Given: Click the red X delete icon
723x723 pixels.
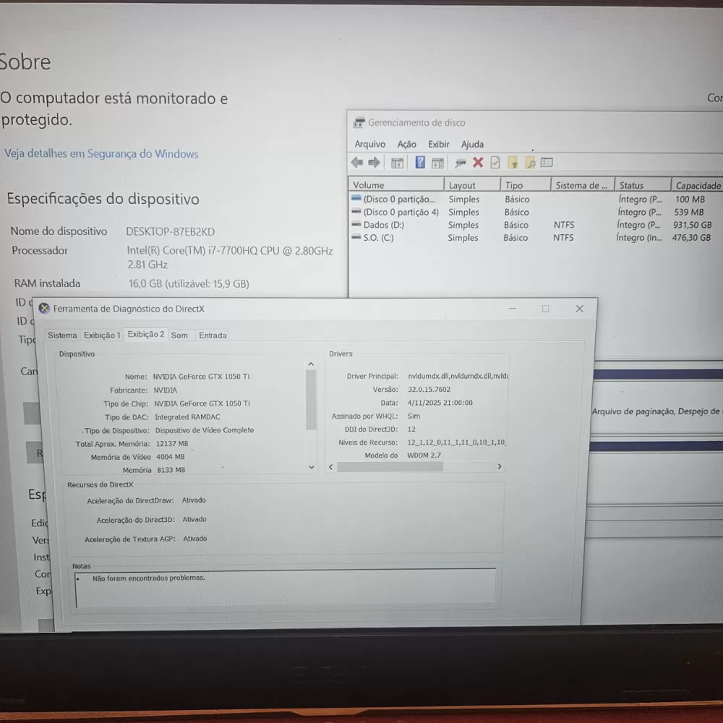Looking at the screenshot, I should tap(478, 162).
